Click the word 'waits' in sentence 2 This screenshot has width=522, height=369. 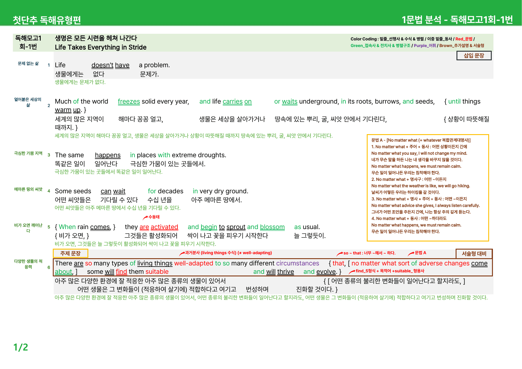[x=290, y=102]
